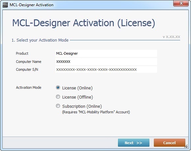Click the resize grip at window corner
Viewport: 191px width, 151px height.
186,146
